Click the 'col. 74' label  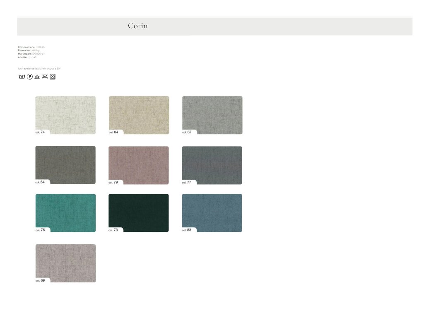pyautogui.click(x=40, y=132)
